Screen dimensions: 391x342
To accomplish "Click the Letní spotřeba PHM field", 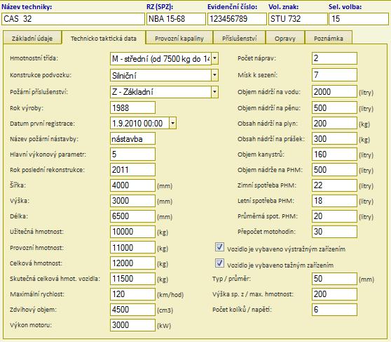I will tap(334, 201).
